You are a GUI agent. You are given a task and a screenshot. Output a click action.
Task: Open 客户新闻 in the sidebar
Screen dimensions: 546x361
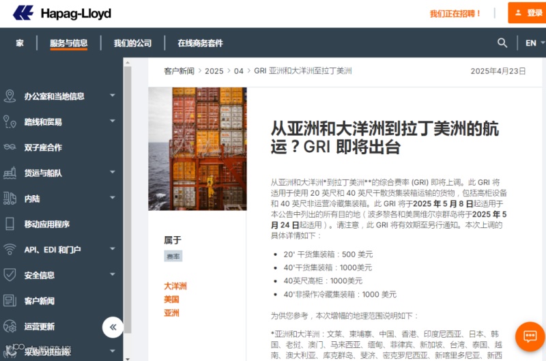click(x=40, y=301)
